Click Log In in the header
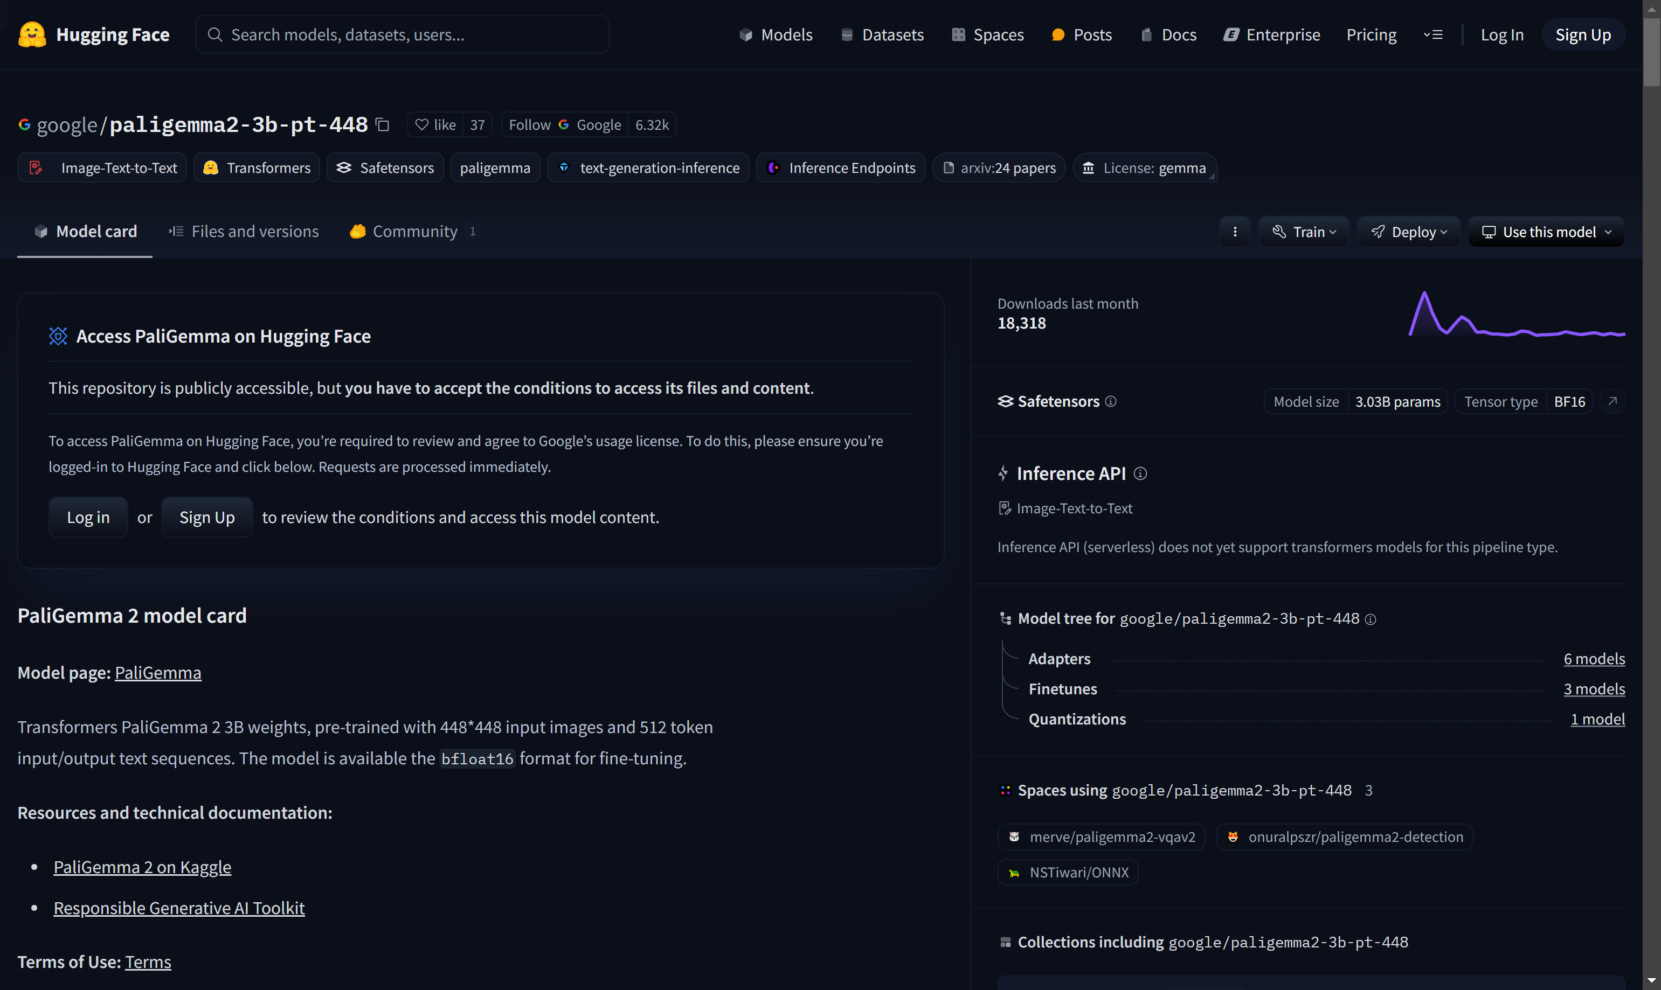The height and width of the screenshot is (990, 1661). pyautogui.click(x=1501, y=34)
